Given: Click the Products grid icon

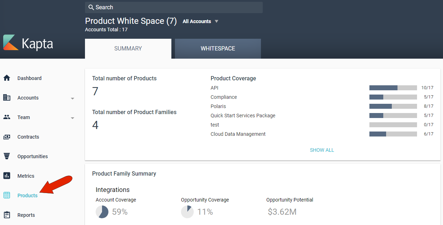Looking at the screenshot, I should 7,195.
